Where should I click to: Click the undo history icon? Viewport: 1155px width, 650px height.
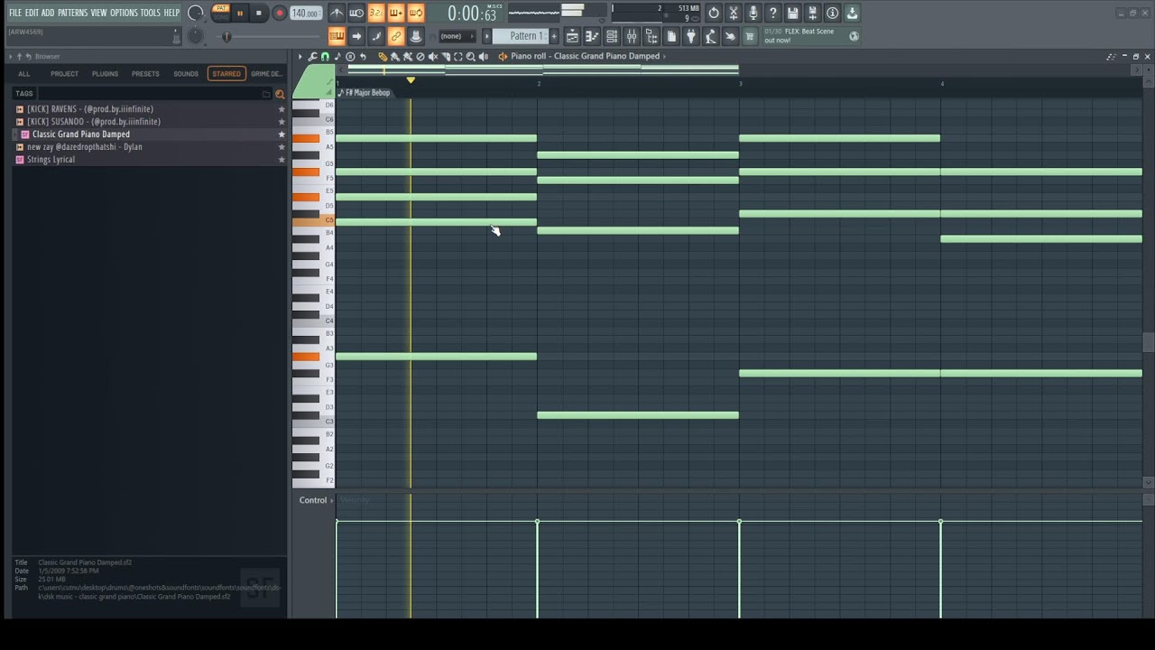pos(714,13)
